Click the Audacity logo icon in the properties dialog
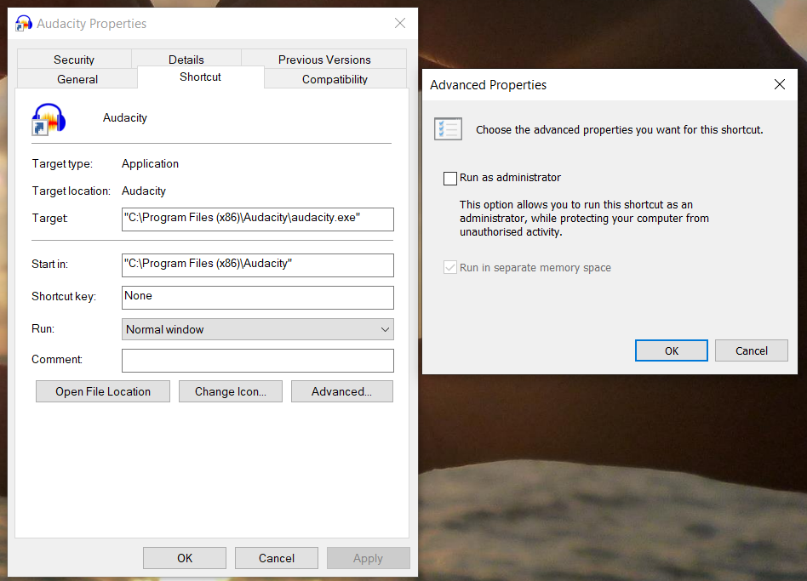This screenshot has height=581, width=807. [49, 119]
